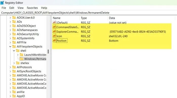Select the ADsNamespaces folder icon
The height and width of the screenshot is (98, 177).
pos(14,30)
